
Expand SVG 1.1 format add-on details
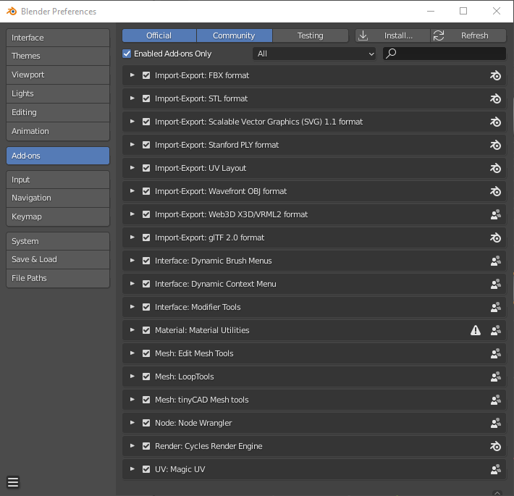[132, 122]
